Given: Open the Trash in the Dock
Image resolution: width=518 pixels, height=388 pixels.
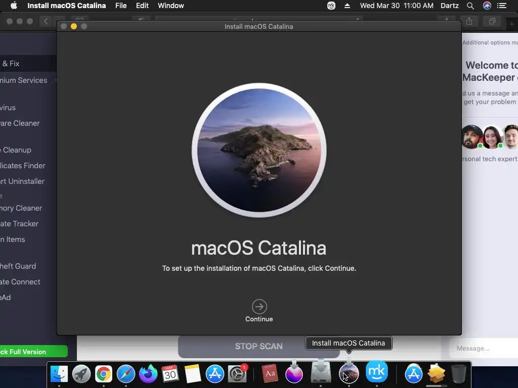Looking at the screenshot, I should [458, 374].
